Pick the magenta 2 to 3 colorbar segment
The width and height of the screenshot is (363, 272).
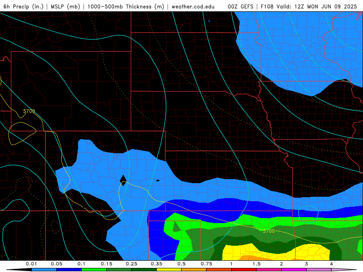coord(294,270)
